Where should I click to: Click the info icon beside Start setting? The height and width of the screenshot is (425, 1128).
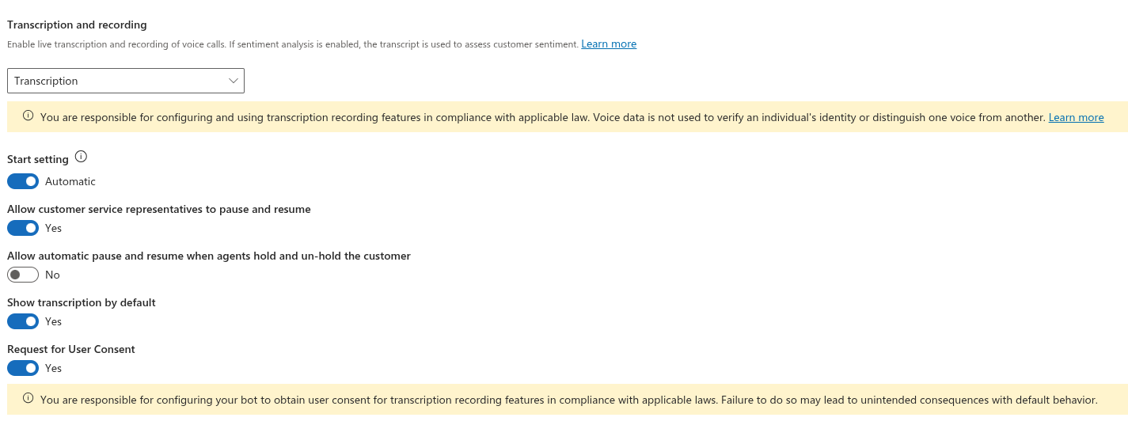pyautogui.click(x=81, y=157)
